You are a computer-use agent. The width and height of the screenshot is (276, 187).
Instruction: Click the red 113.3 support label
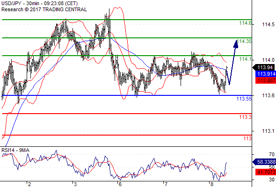246,117
